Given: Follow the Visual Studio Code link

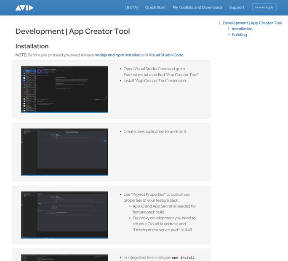Looking at the screenshot, I should [x=166, y=55].
